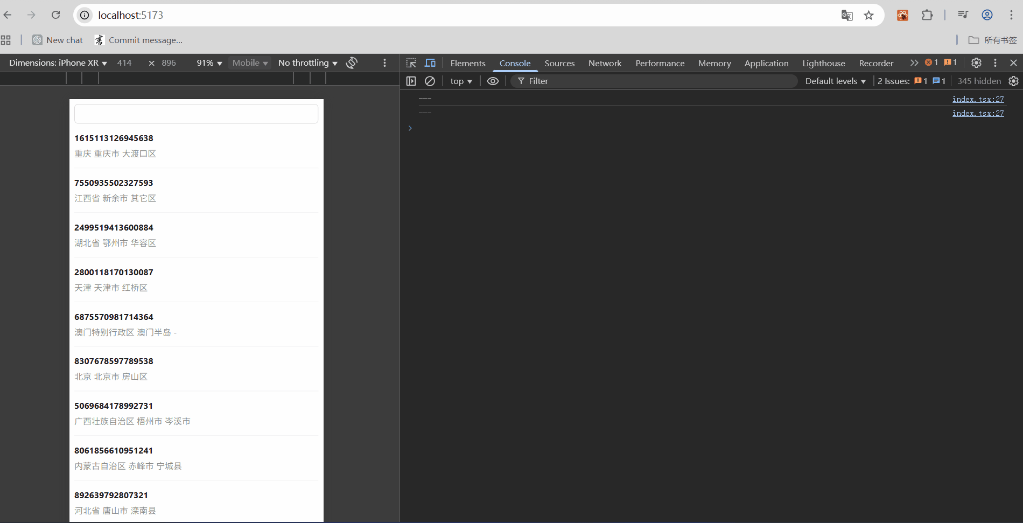
Task: Open the Default levels dropdown
Action: (835, 81)
